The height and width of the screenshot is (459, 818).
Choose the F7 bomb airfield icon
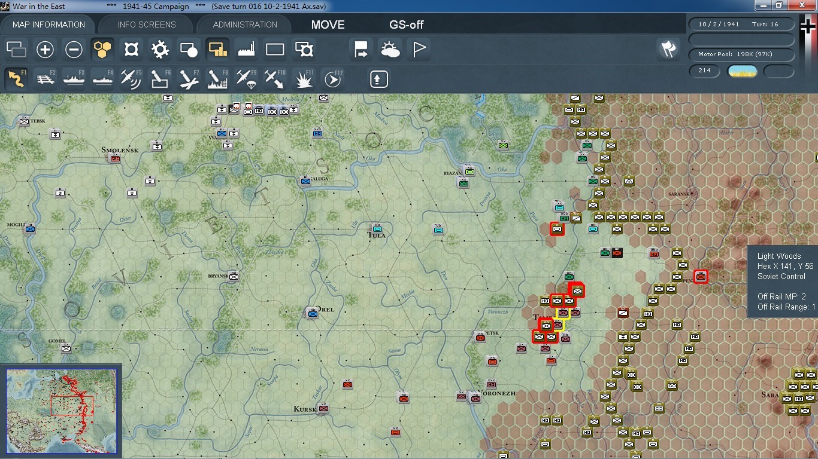click(189, 79)
